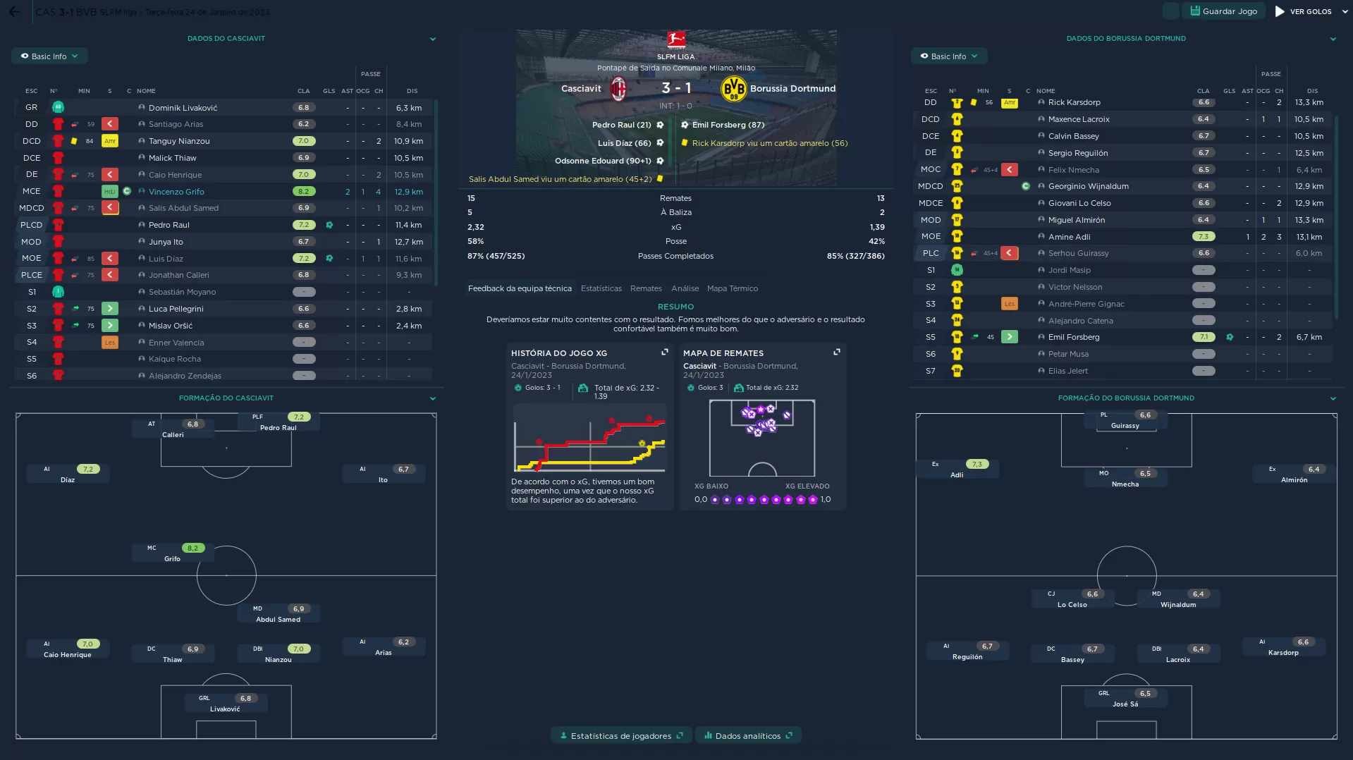
Task: Click Grifo's 8.2 rating badge in table
Action: (x=304, y=192)
